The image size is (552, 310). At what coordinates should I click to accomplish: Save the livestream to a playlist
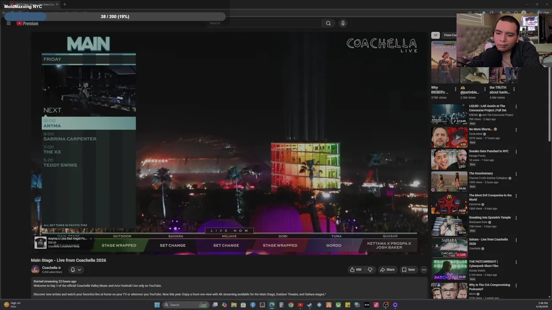(x=408, y=270)
